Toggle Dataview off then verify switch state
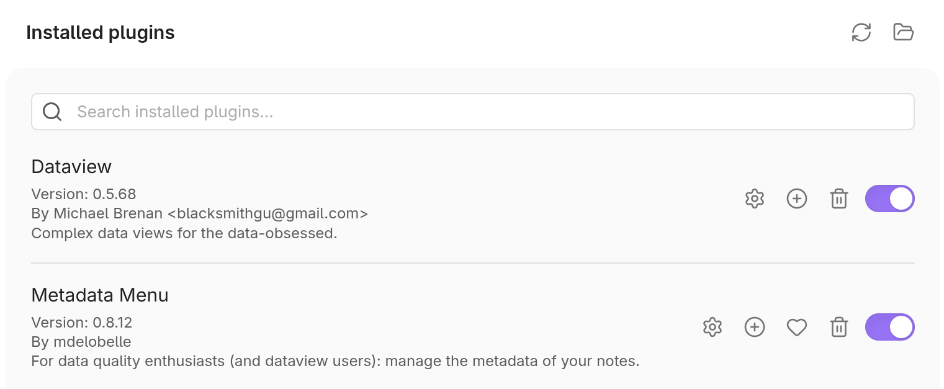Screen dimensions: 944x389 click(x=889, y=199)
